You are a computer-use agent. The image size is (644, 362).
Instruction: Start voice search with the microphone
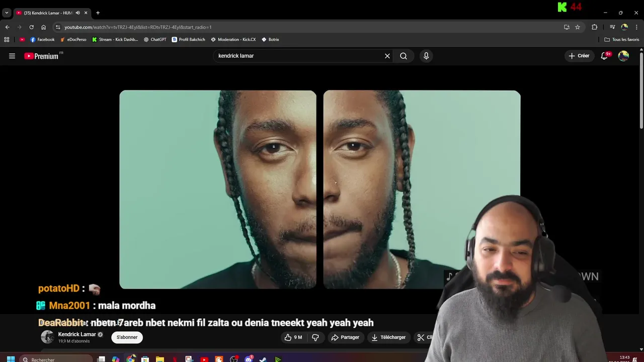coord(426,56)
